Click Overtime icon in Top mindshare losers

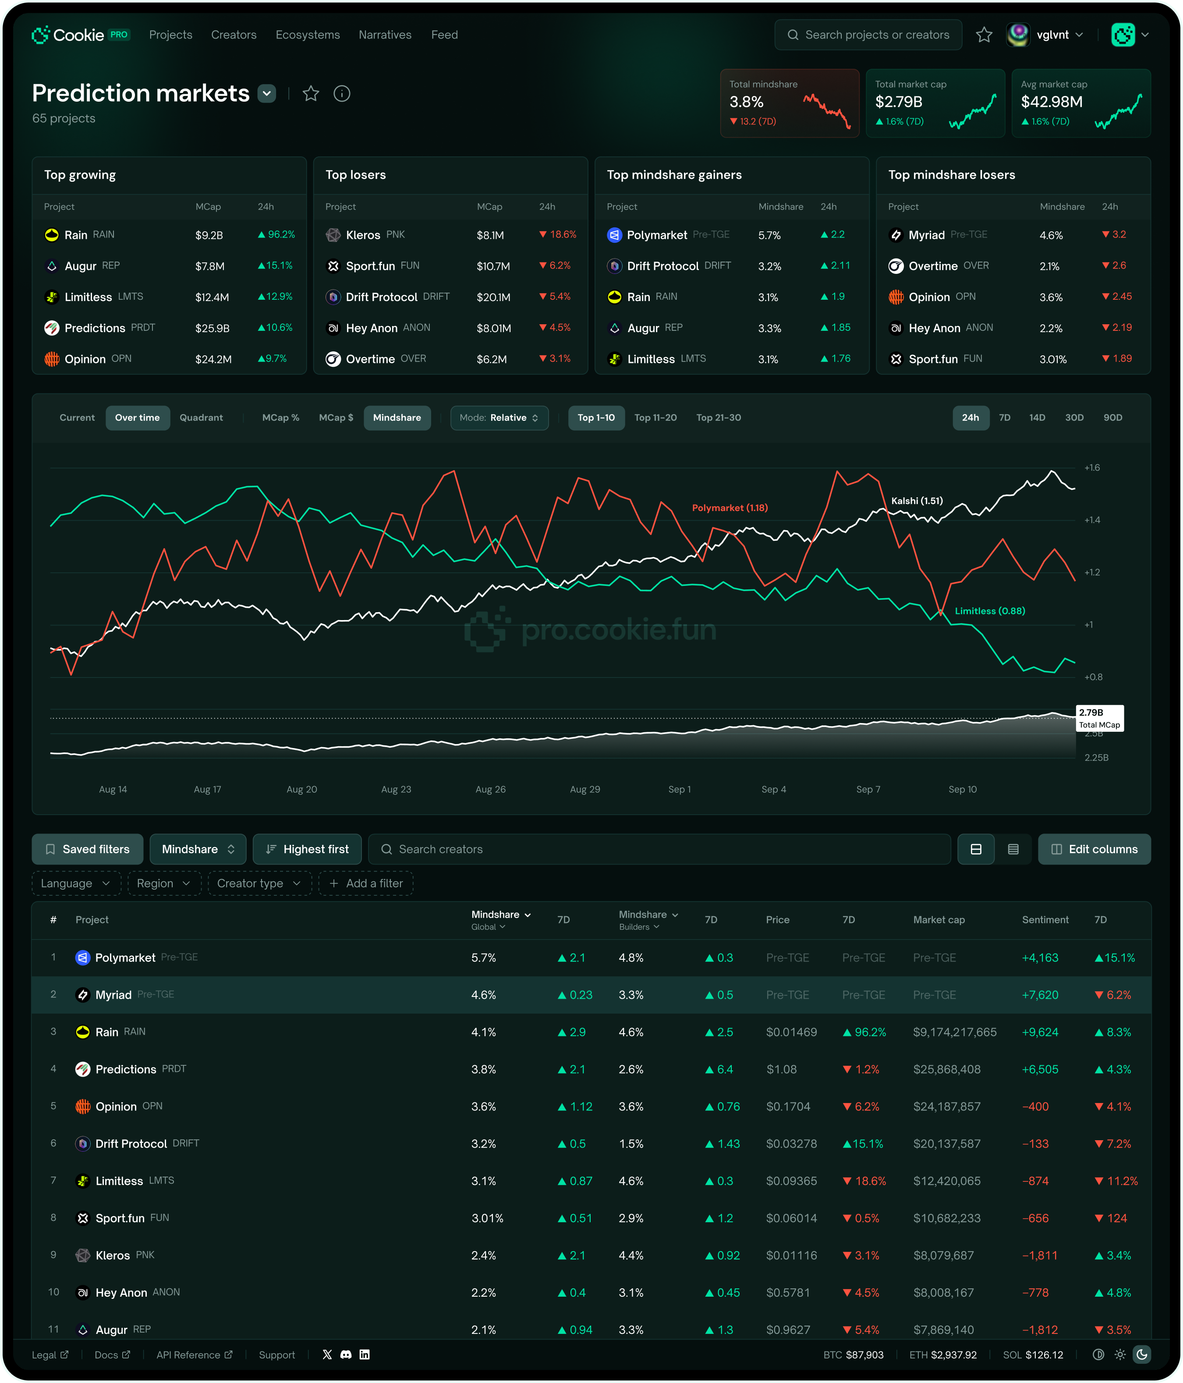click(896, 266)
